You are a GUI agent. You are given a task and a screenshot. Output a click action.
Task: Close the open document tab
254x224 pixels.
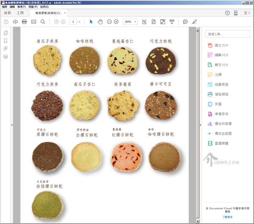pos(65,13)
